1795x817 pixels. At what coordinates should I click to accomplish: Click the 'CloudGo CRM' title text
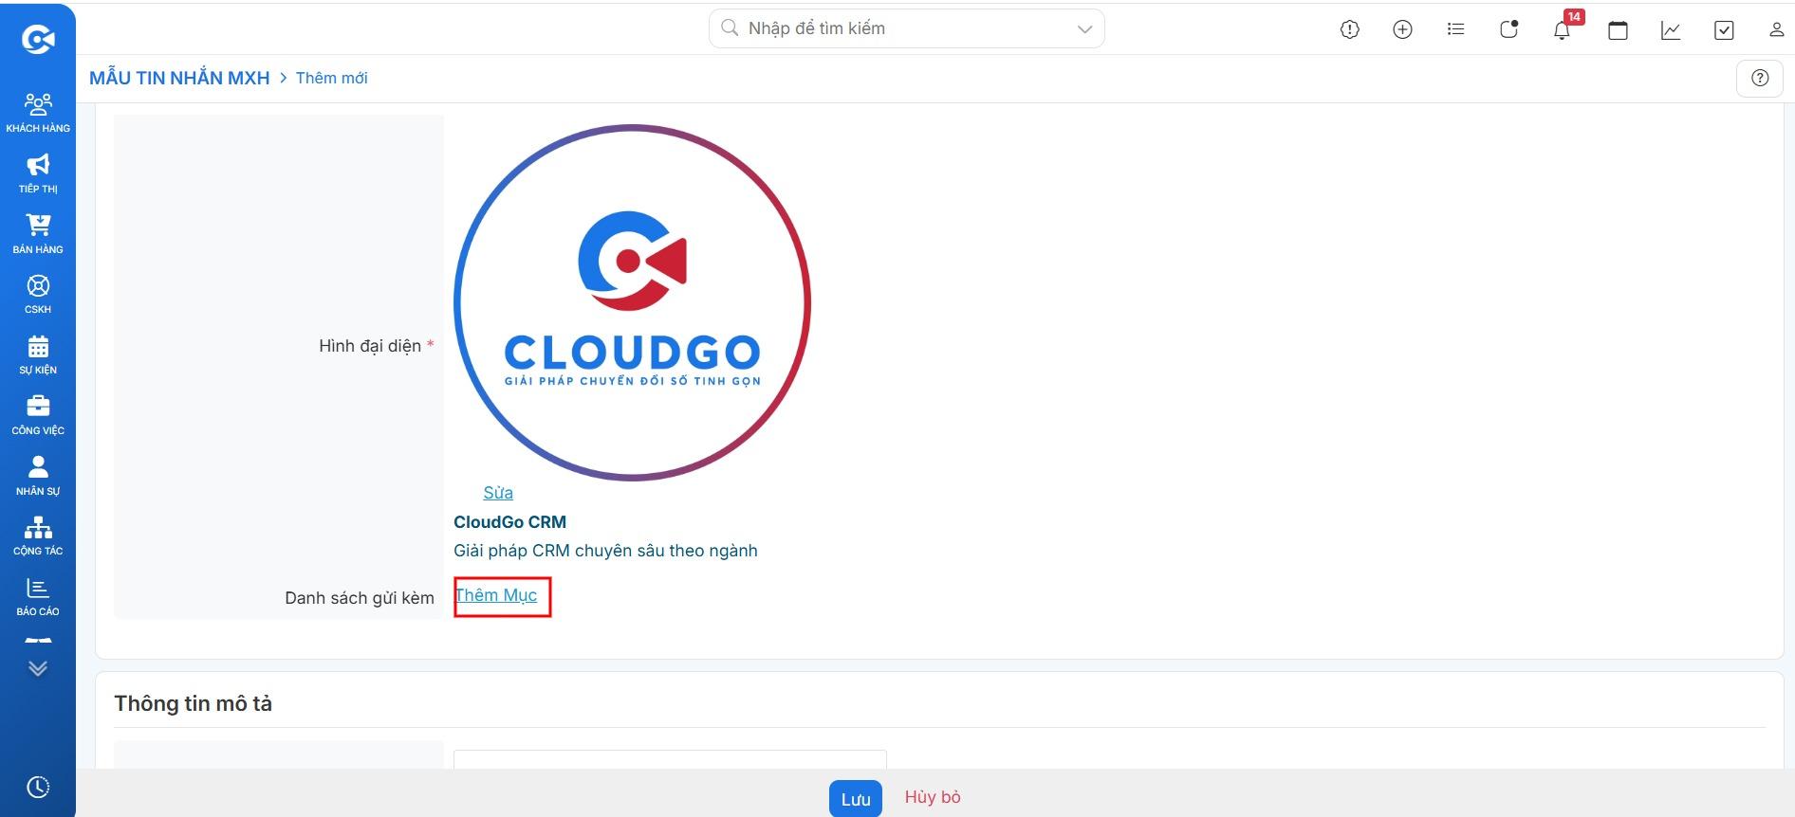[509, 522]
